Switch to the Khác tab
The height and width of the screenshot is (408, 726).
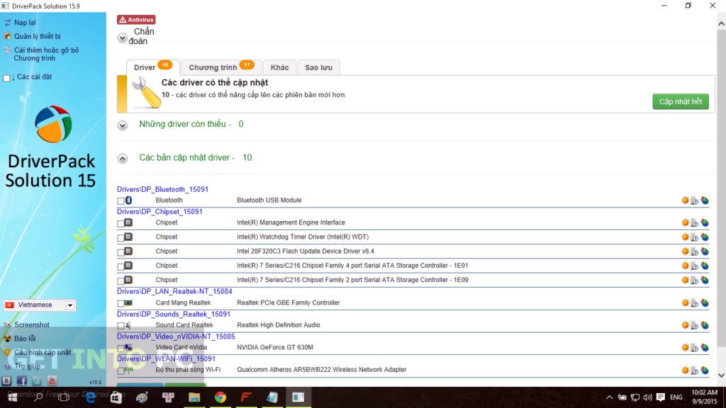tap(279, 67)
